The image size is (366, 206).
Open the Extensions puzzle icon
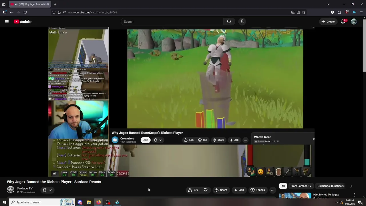tap(339, 12)
